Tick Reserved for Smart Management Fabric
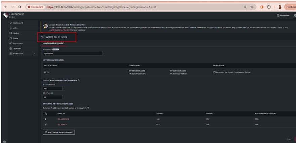 (x=214, y=72)
